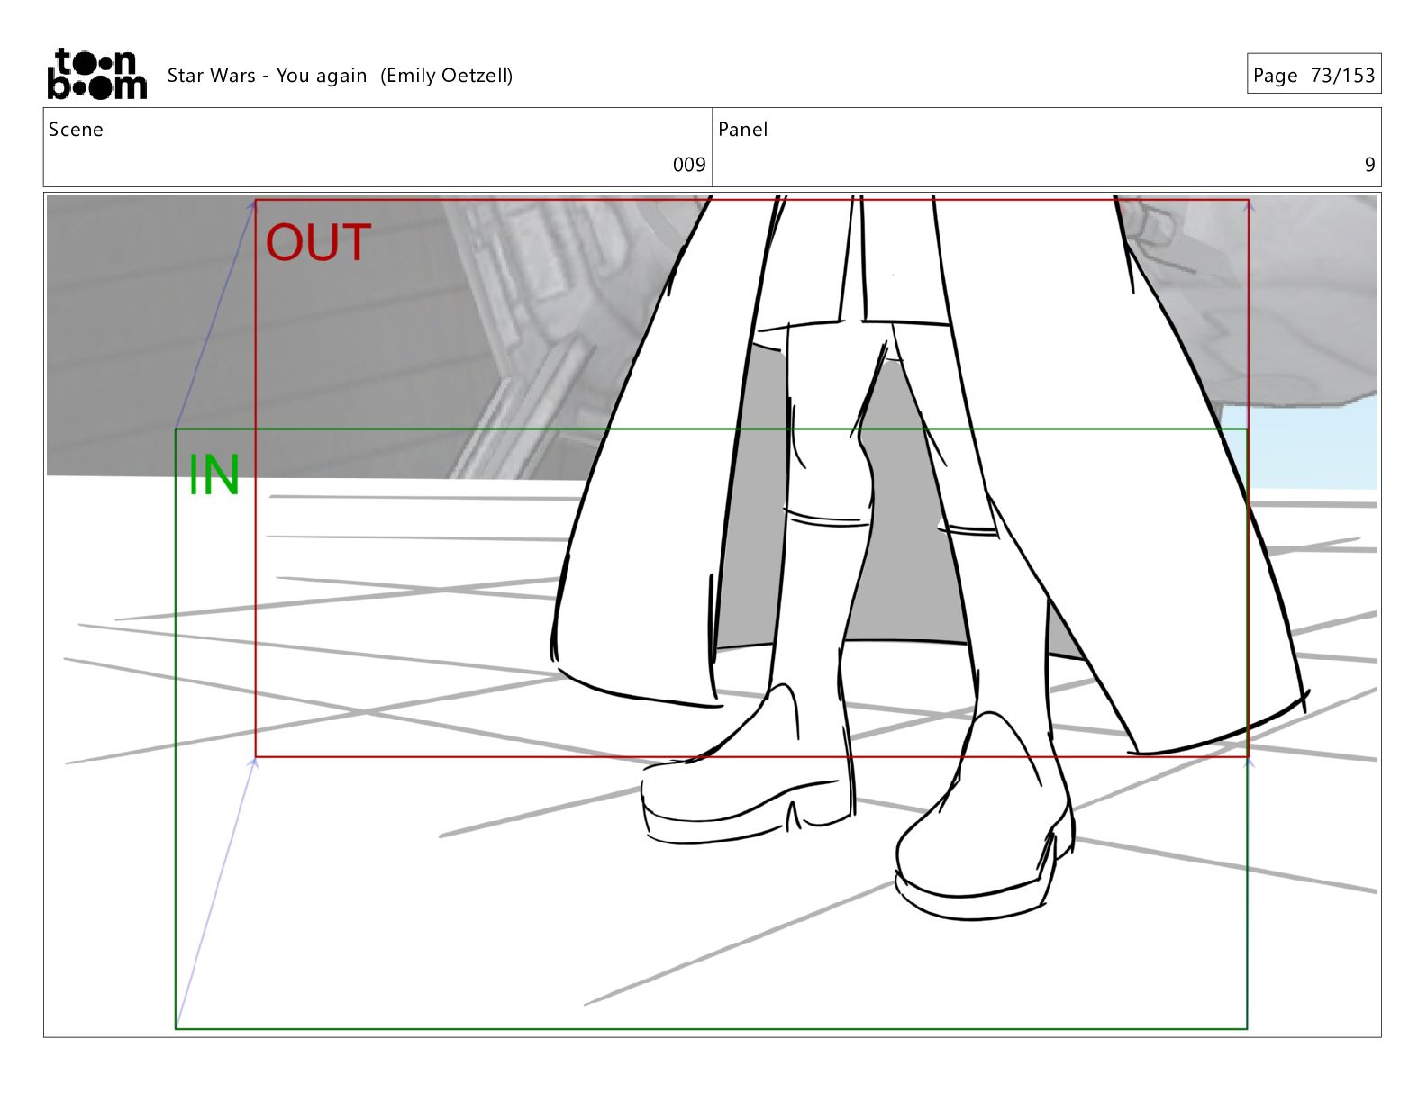
Task: Click the green 'IN' camera label
Action: click(x=214, y=475)
